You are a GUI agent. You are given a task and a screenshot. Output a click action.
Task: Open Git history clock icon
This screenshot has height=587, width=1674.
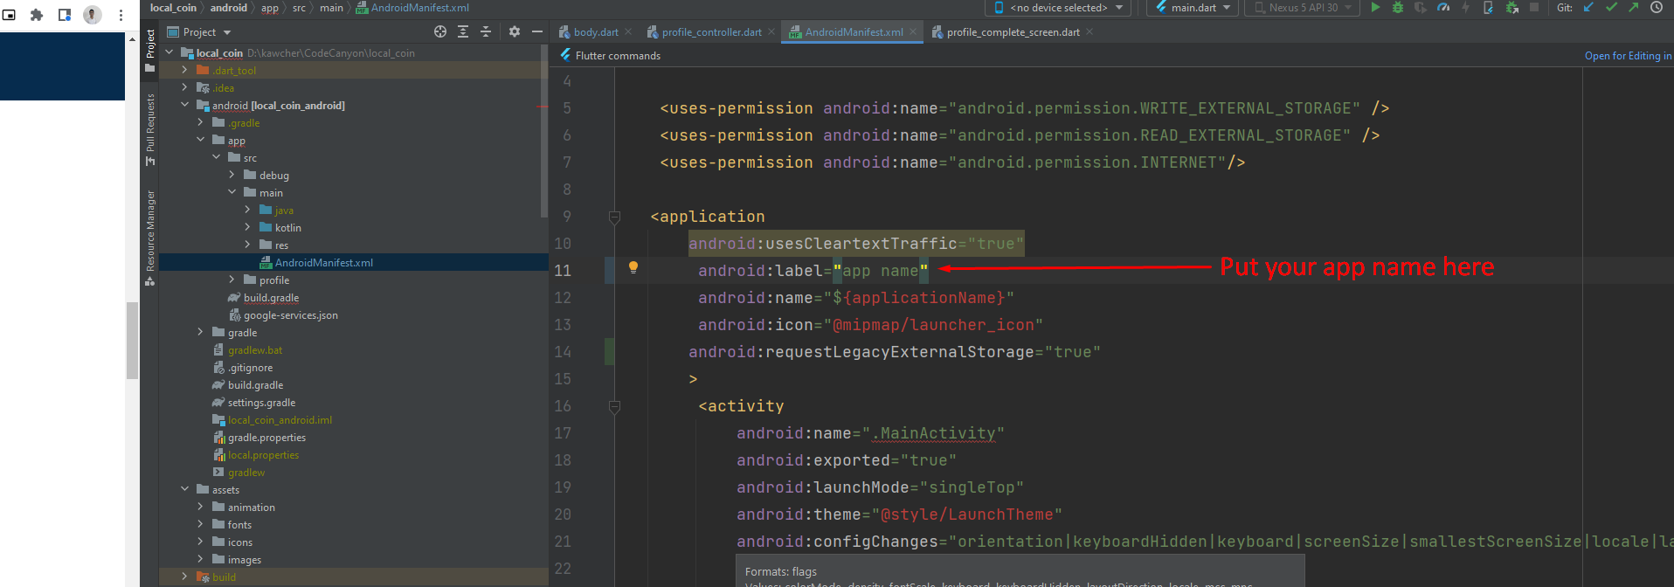coord(1656,8)
